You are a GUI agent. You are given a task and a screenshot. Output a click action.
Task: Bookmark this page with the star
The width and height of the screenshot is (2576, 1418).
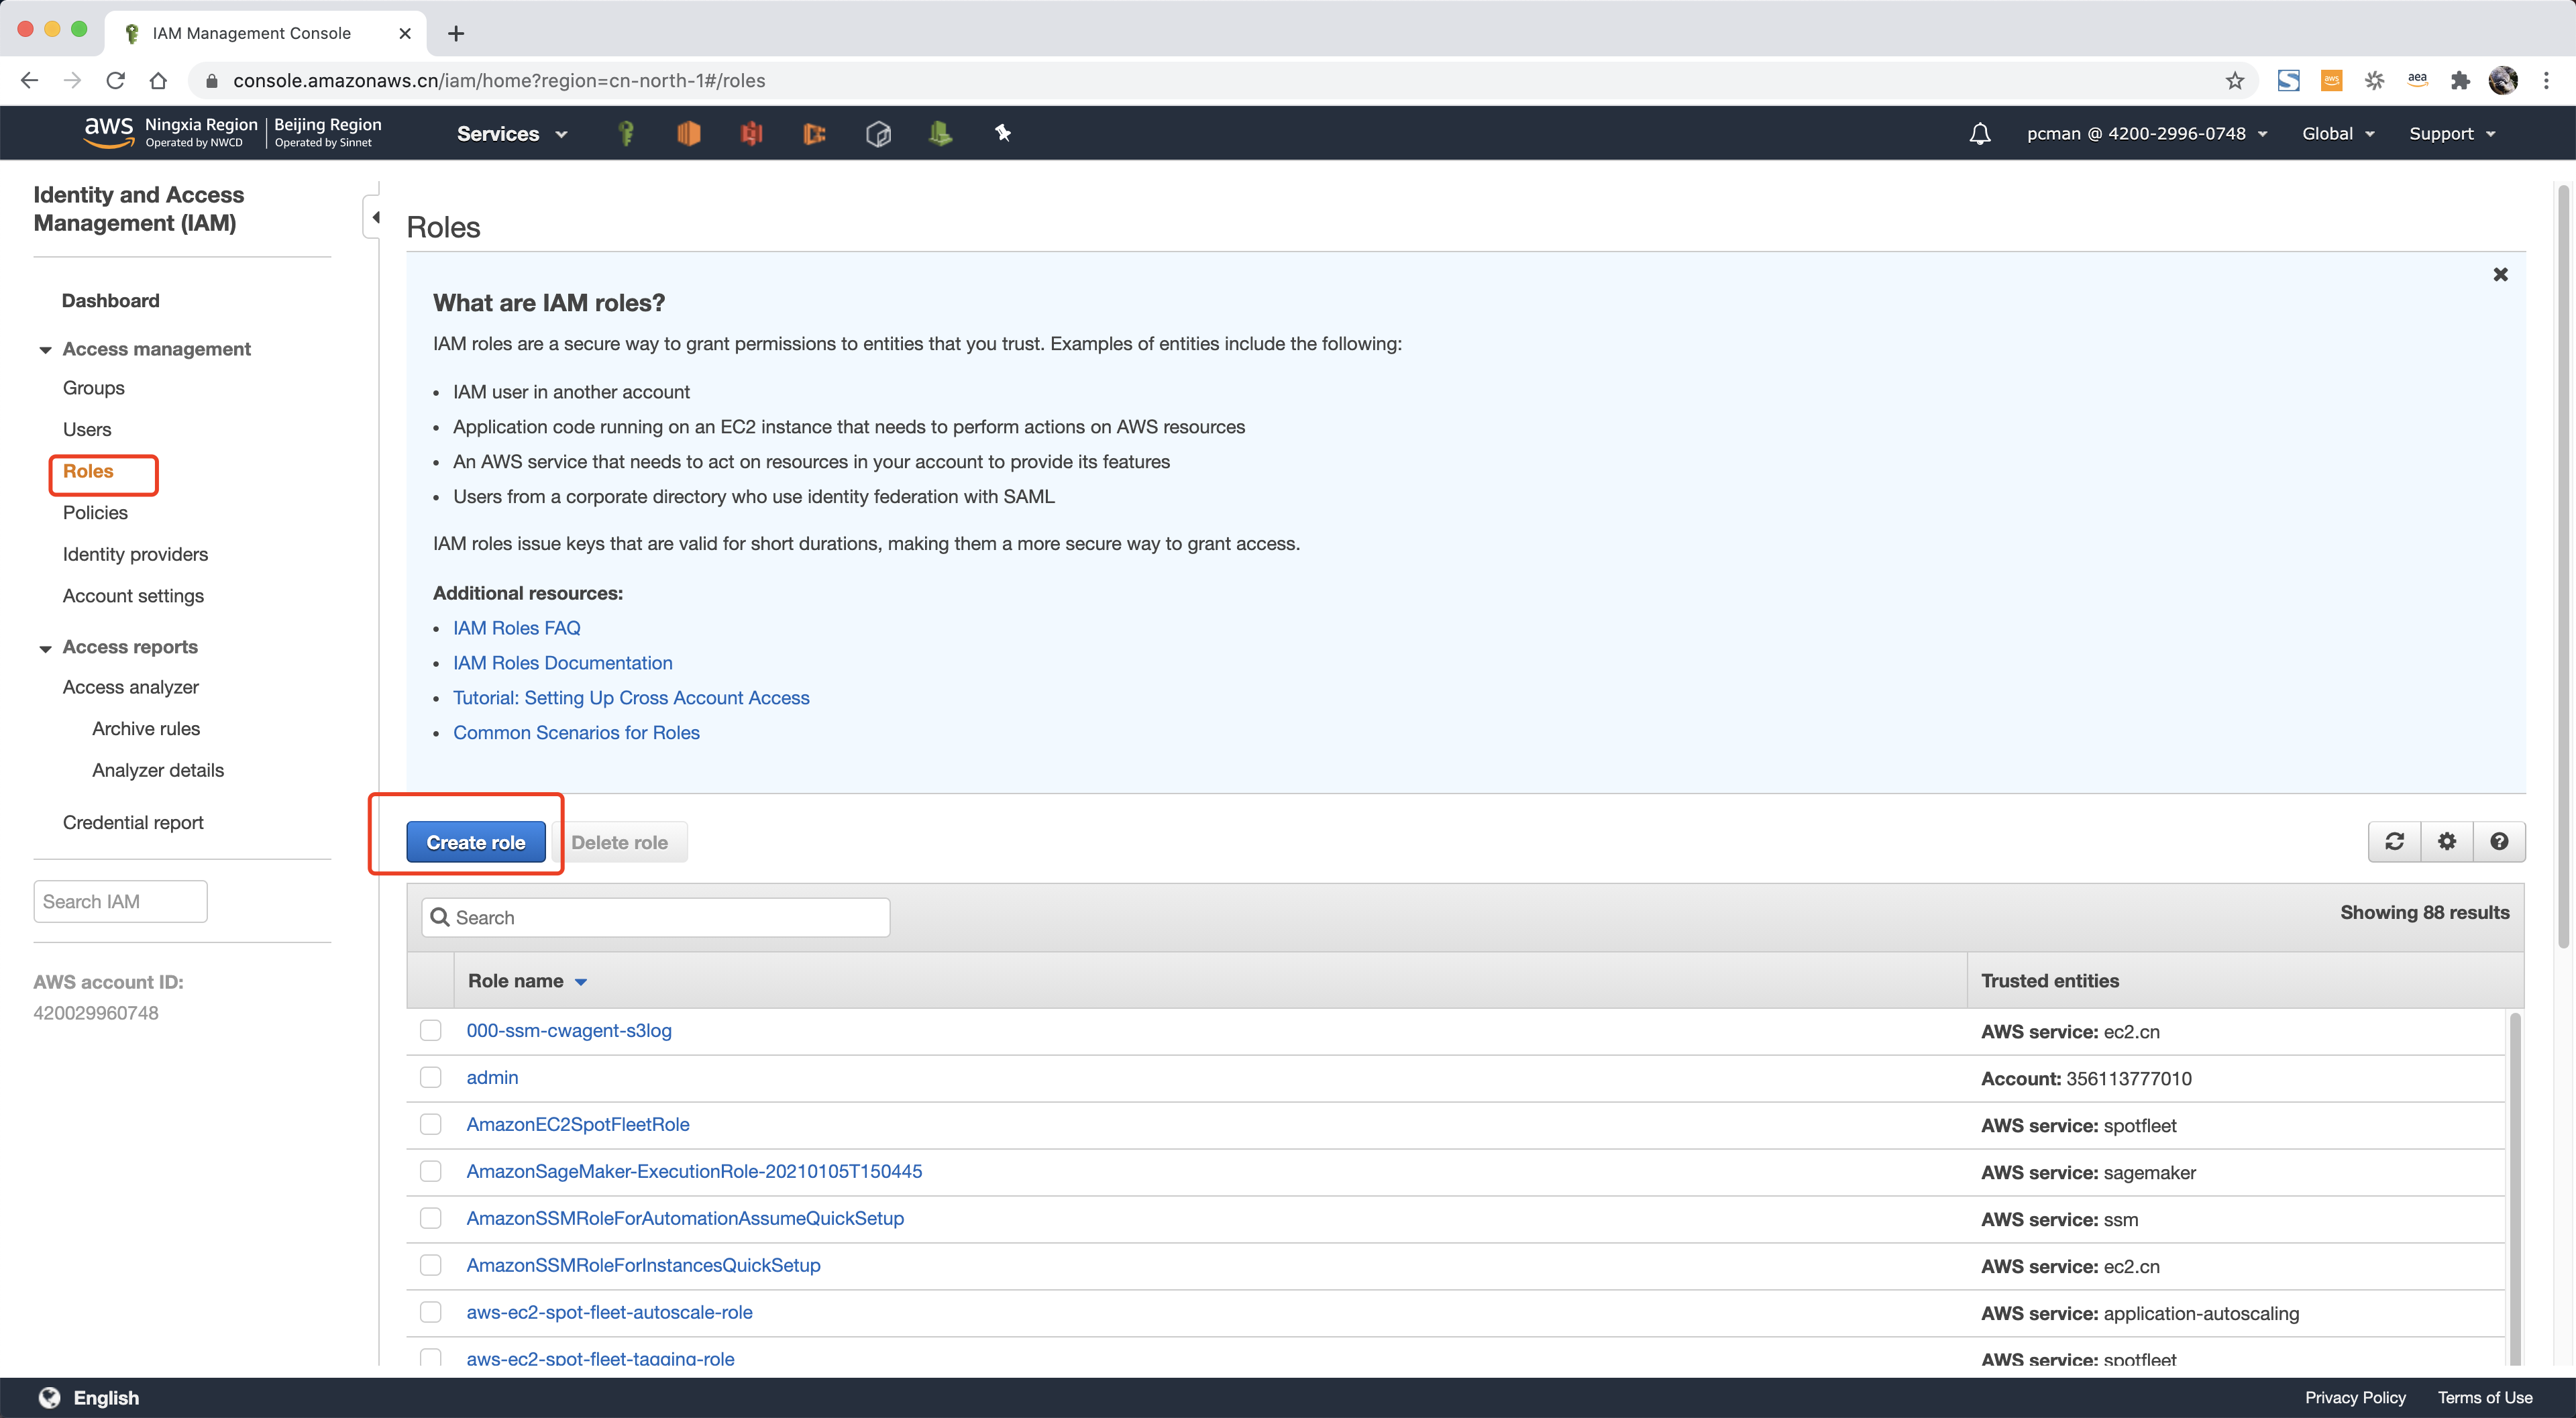click(2235, 81)
